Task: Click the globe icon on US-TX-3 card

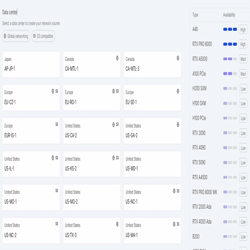Action: (x=117, y=224)
